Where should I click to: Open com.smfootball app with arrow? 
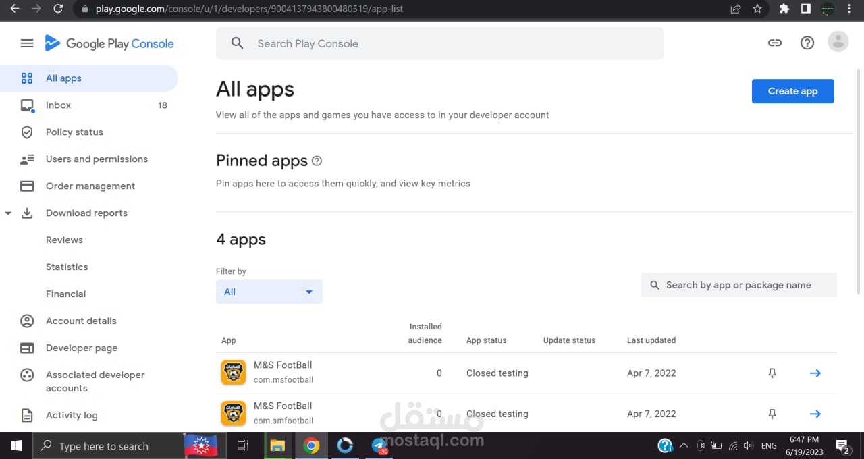click(815, 414)
